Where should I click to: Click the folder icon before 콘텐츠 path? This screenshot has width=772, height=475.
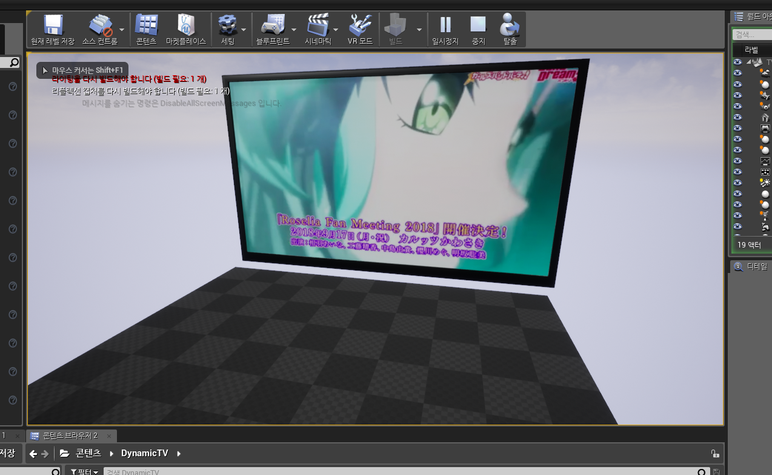click(64, 454)
